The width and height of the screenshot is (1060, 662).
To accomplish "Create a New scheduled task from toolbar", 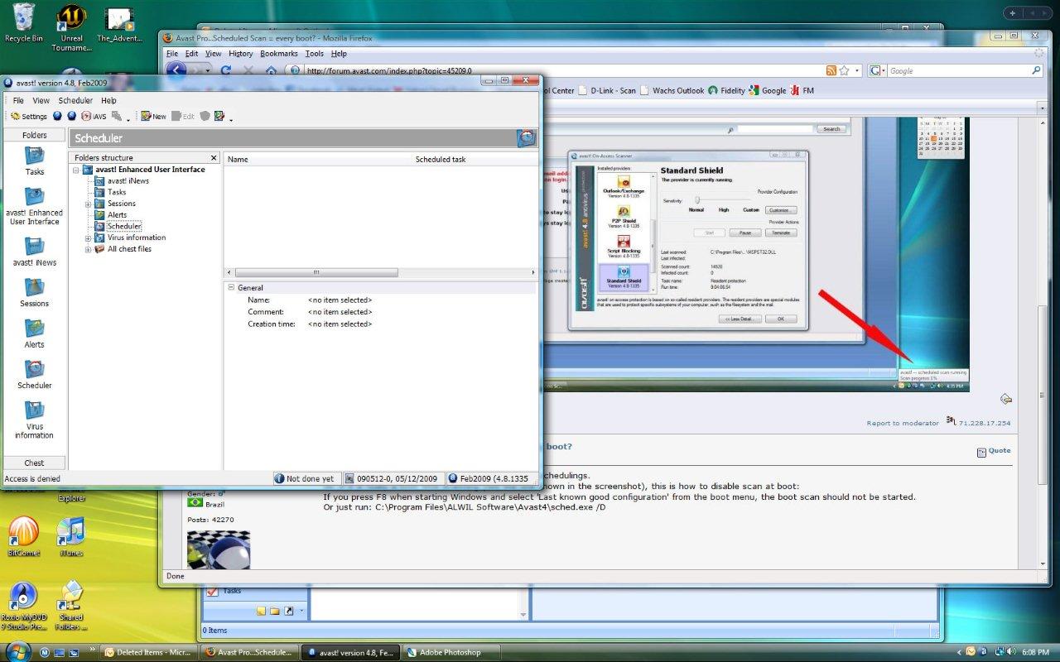I will 153,117.
